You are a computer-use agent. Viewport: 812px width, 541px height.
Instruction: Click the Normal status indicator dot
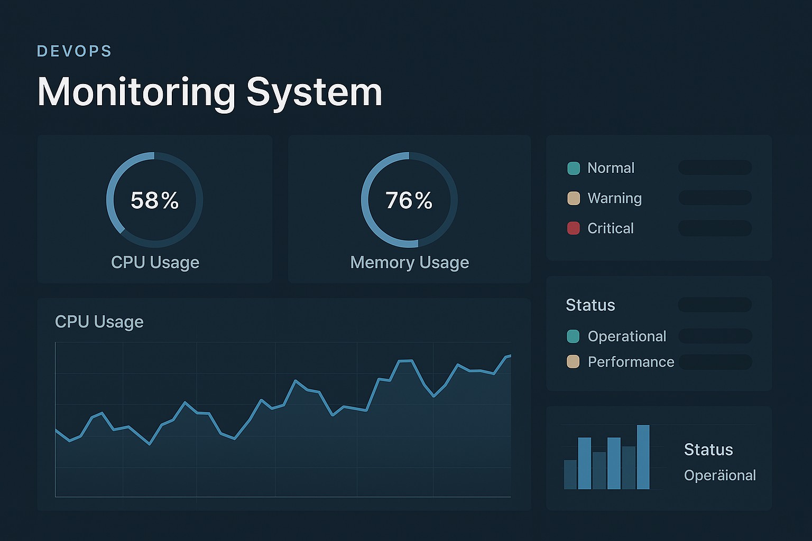coord(574,167)
